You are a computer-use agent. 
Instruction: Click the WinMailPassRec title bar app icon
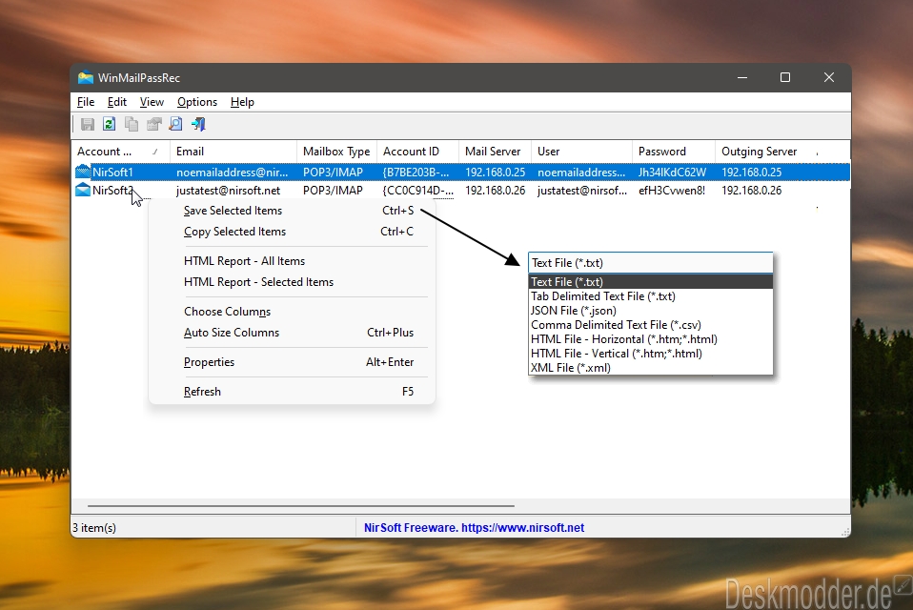point(86,77)
